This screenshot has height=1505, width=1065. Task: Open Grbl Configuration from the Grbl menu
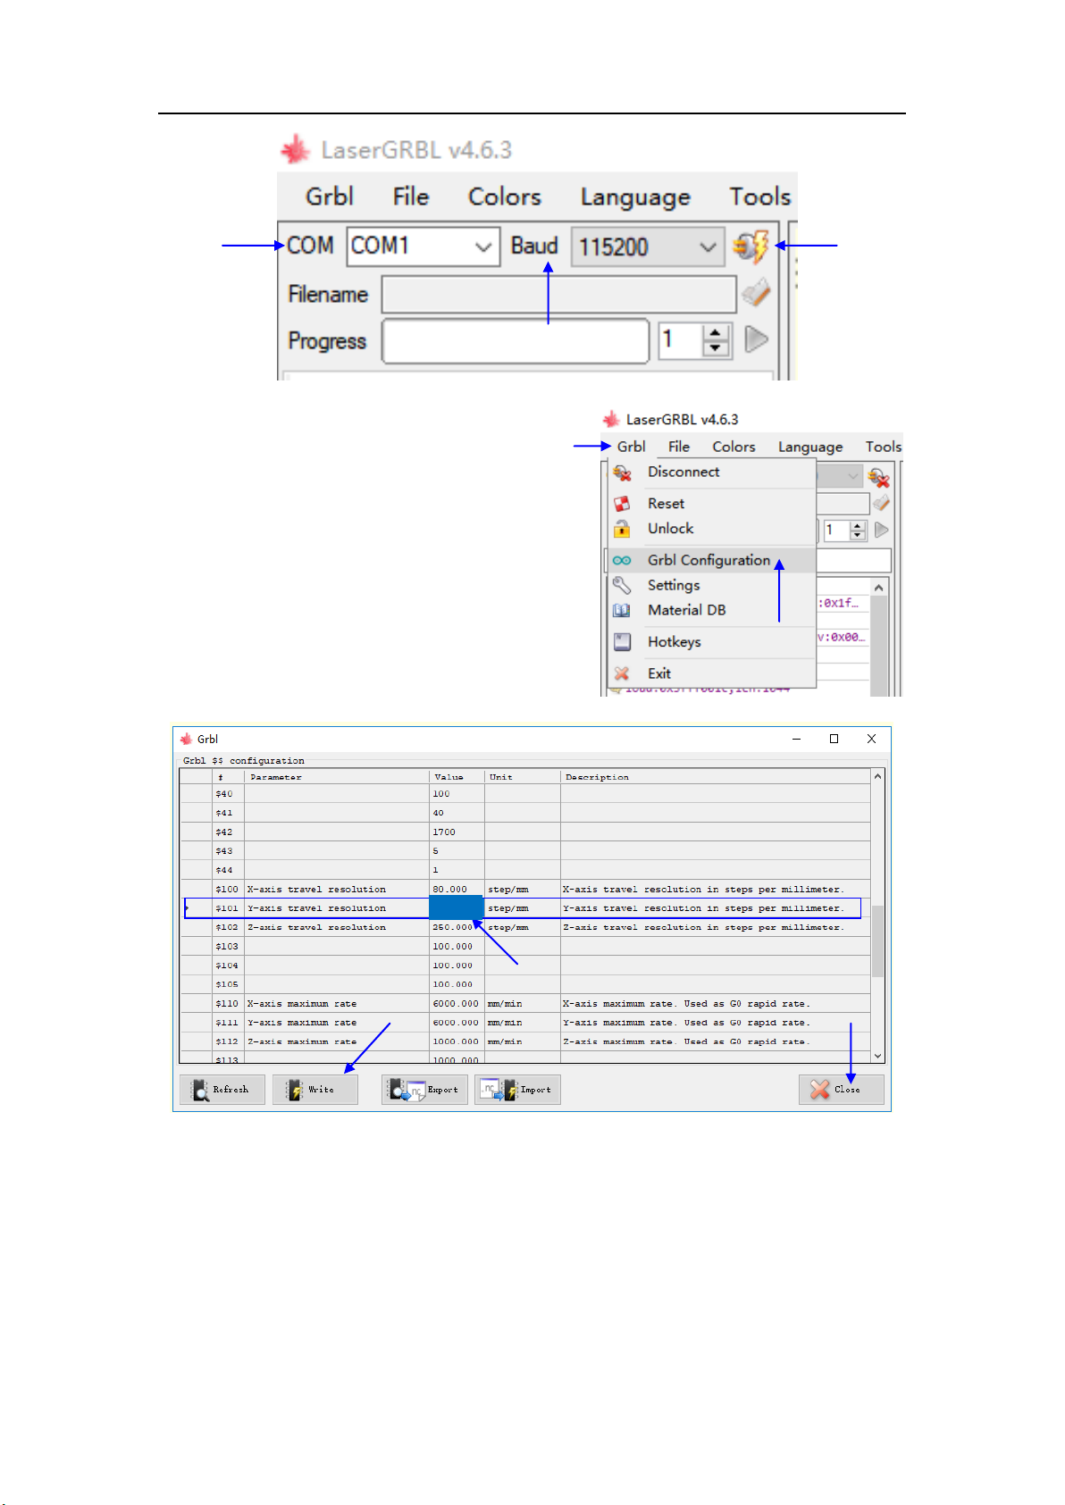712,560
